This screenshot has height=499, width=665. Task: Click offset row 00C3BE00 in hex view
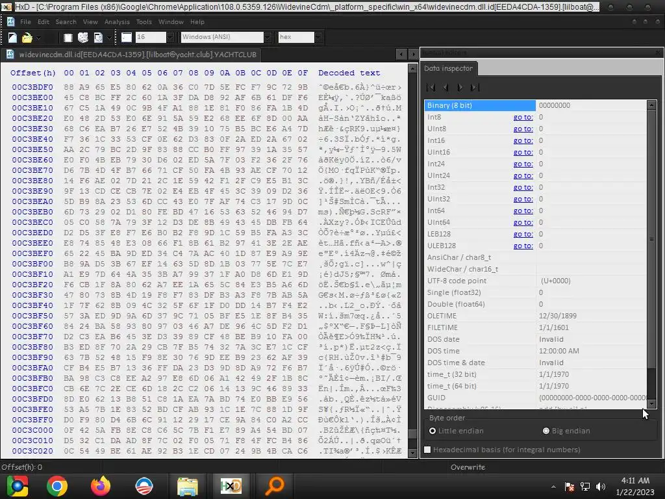(x=32, y=97)
